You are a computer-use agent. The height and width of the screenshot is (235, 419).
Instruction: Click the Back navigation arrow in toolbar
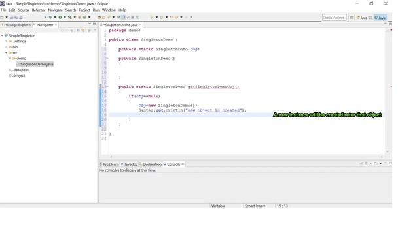[x=176, y=18]
